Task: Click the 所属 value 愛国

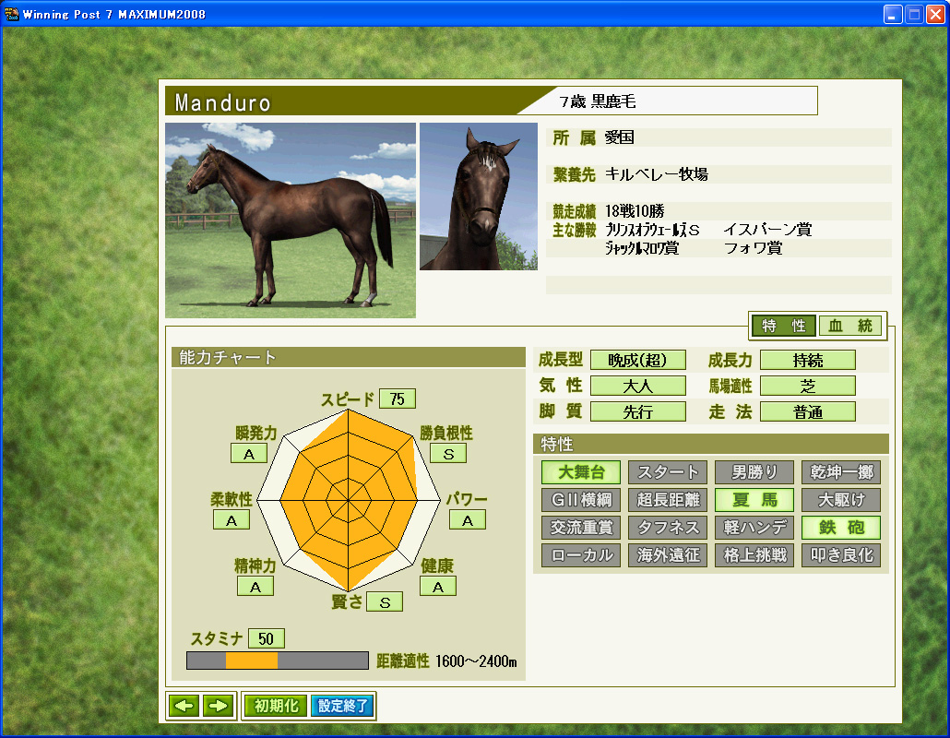Action: click(x=619, y=137)
